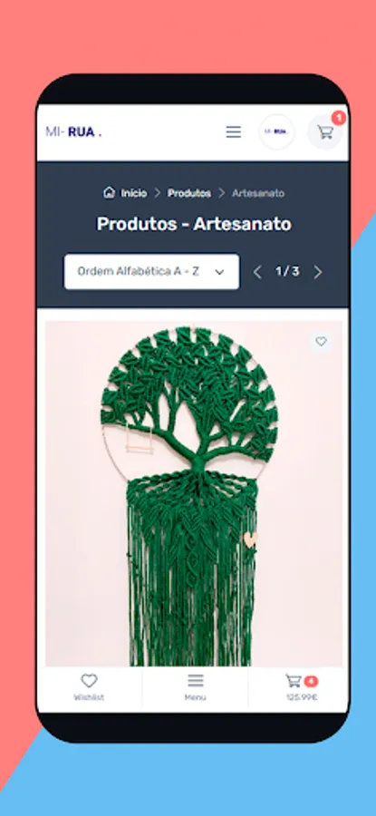
Task: Click the MI-RUA text logo at top left
Action: coord(73,132)
